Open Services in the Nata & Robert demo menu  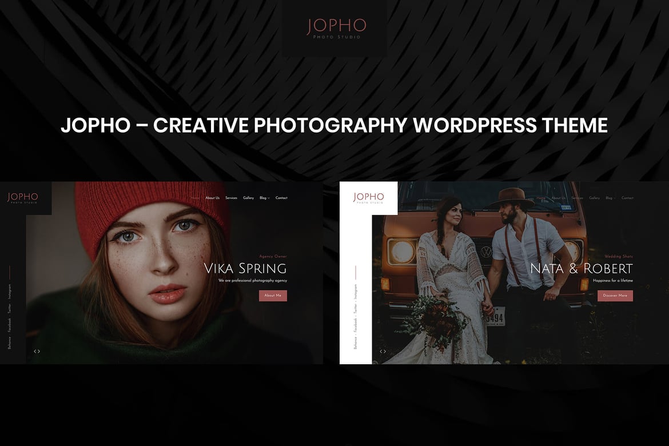tap(578, 198)
